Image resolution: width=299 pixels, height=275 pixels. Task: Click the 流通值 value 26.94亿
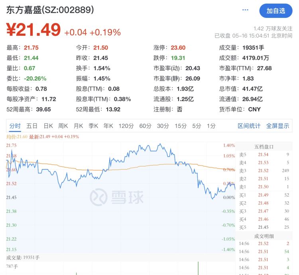(x=252, y=99)
